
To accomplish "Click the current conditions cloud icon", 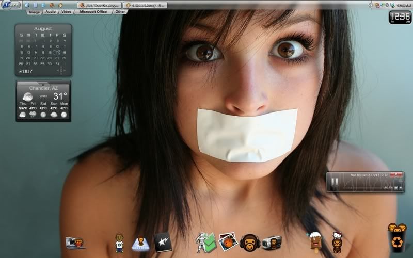I will 27,97.
